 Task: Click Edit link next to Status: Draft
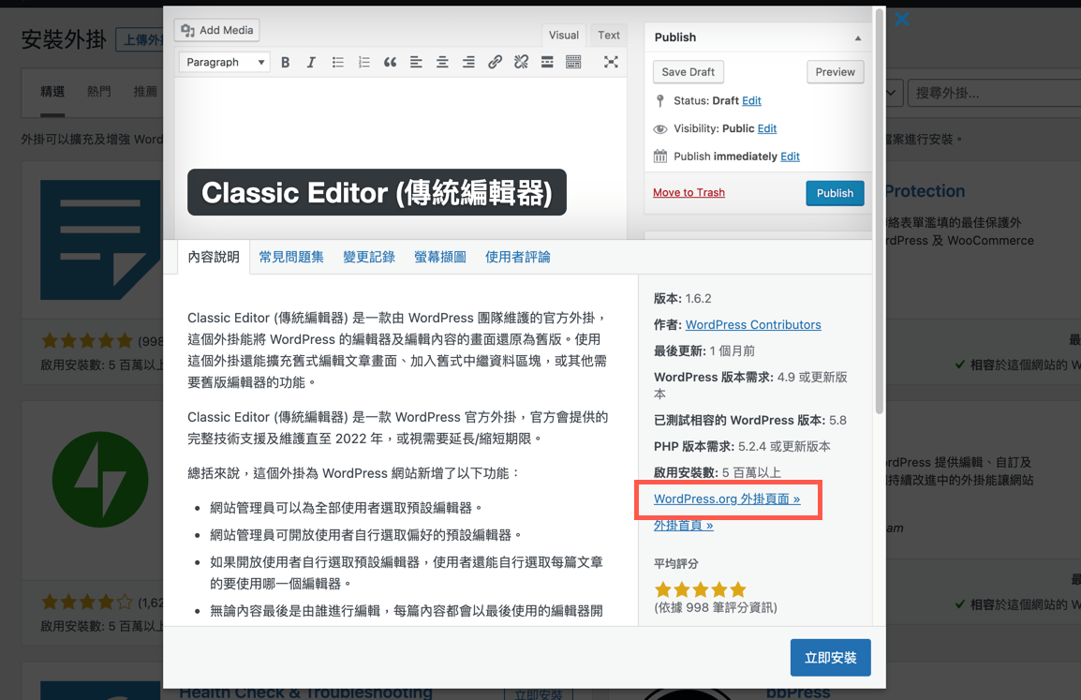coord(751,100)
